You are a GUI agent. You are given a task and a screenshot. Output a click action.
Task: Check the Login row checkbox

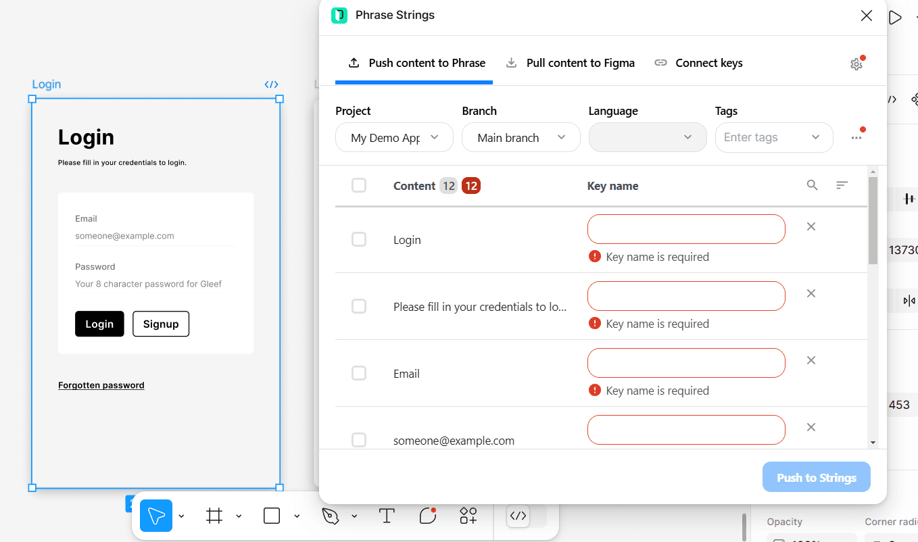[359, 239]
